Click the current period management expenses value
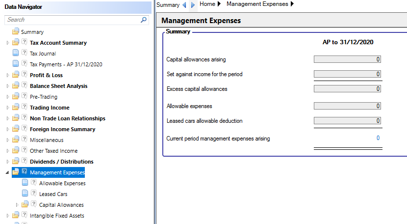 (x=378, y=138)
